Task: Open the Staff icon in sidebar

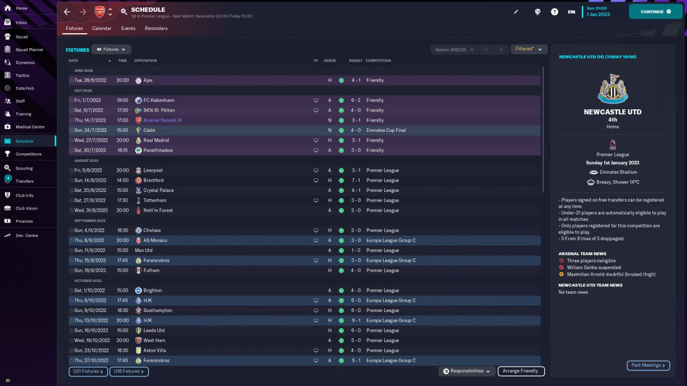Action: [8, 101]
